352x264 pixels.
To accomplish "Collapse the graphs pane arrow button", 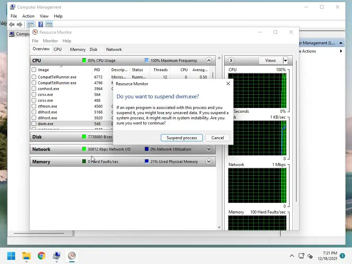I will click(x=231, y=60).
